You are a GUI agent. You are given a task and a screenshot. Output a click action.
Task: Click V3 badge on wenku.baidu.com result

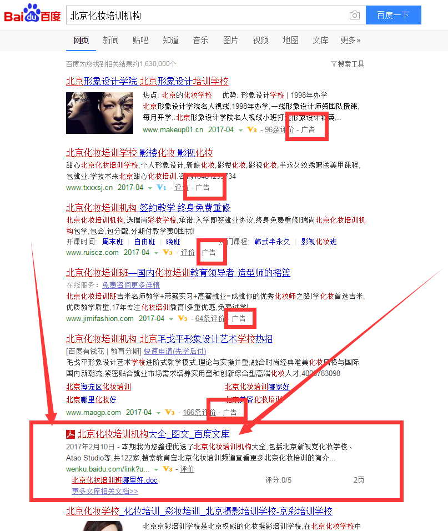click(x=168, y=469)
